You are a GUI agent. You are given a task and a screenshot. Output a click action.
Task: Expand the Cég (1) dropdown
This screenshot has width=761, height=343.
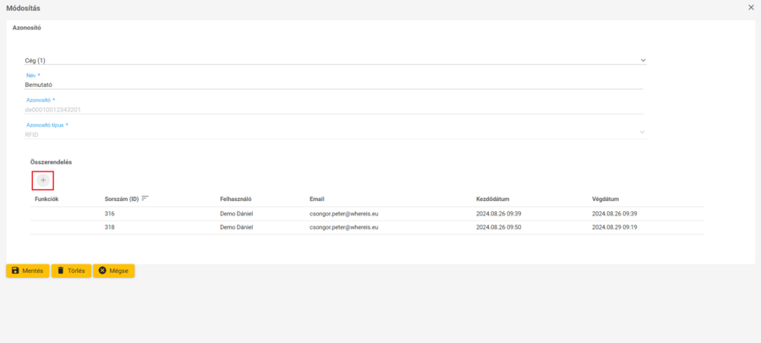[x=643, y=61]
